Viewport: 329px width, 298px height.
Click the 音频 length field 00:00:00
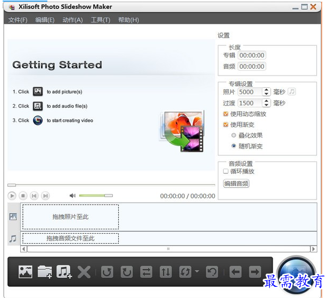click(x=252, y=67)
